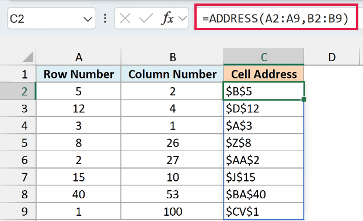
Task: Click the Name Box showing C2
Action: pyautogui.click(x=51, y=18)
